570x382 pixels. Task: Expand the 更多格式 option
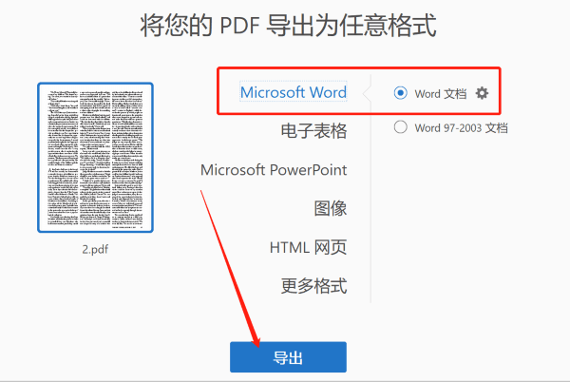click(x=313, y=286)
